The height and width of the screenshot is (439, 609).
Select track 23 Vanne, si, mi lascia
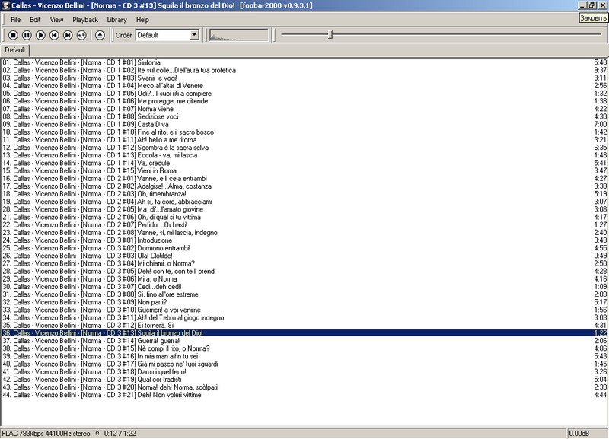pyautogui.click(x=304, y=233)
